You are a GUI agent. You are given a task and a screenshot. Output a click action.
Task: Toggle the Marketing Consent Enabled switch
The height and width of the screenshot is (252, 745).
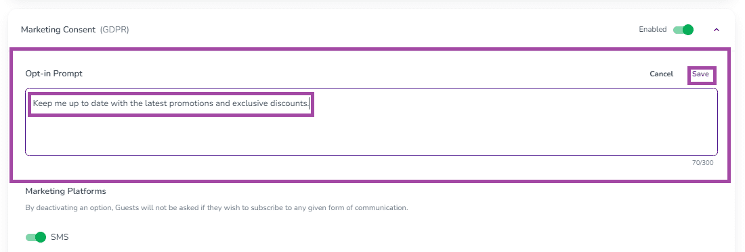click(683, 30)
